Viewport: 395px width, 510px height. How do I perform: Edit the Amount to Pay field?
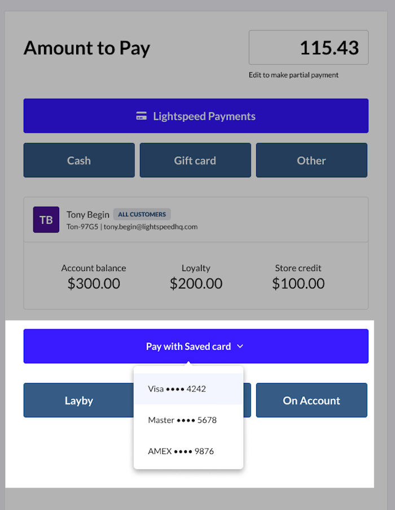[x=309, y=48]
